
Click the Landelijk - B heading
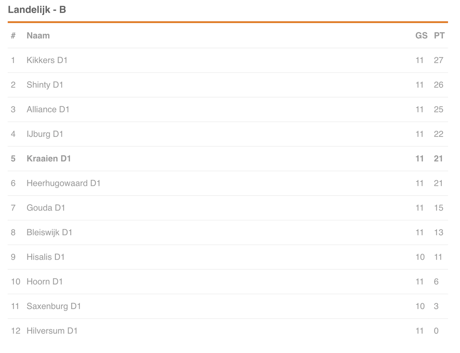coord(37,9)
